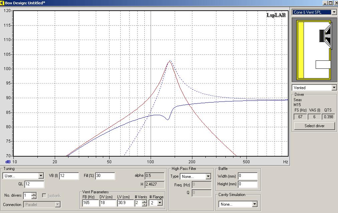Increase the No. drivers stepper value
Viewport: 338px width, 213px height.
coord(34,194)
